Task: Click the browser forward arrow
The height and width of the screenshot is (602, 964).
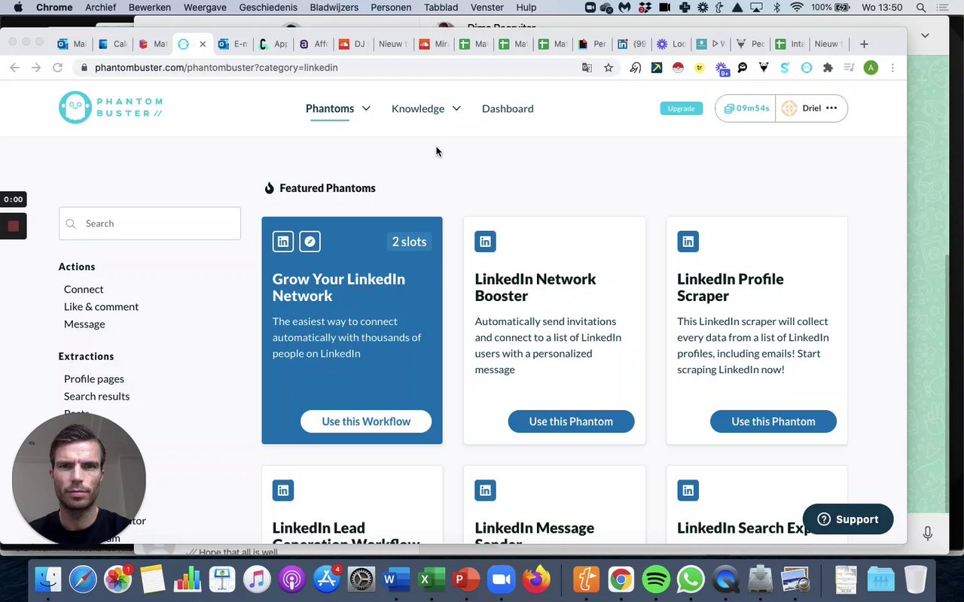Action: click(36, 68)
